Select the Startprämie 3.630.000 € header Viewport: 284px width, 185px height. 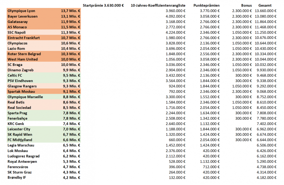point(103,5)
